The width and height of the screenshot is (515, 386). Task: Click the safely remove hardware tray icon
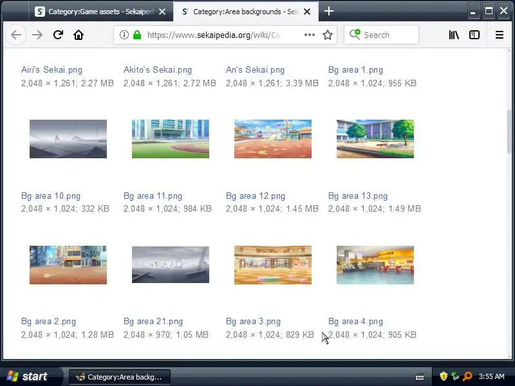pos(455,376)
